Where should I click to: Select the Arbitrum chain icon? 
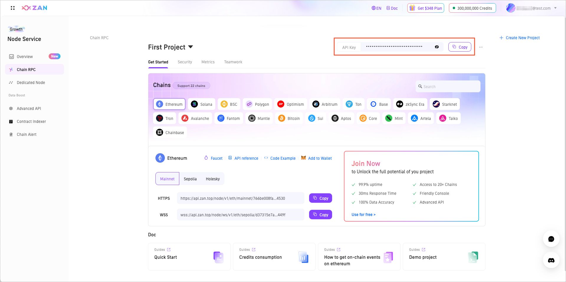[x=316, y=104]
